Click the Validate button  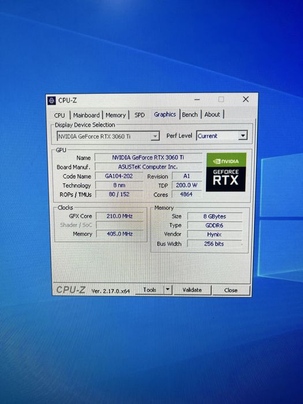[192, 290]
